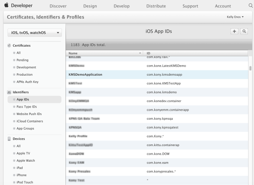This screenshot has width=254, height=185.
Task: Click the Certificates section icon
Action: coord(9,45)
